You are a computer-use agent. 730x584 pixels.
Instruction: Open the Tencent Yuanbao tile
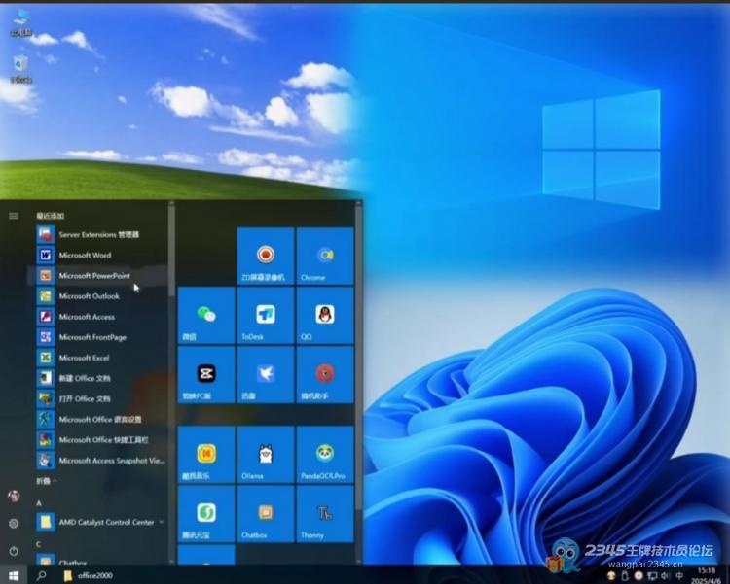pos(206,514)
